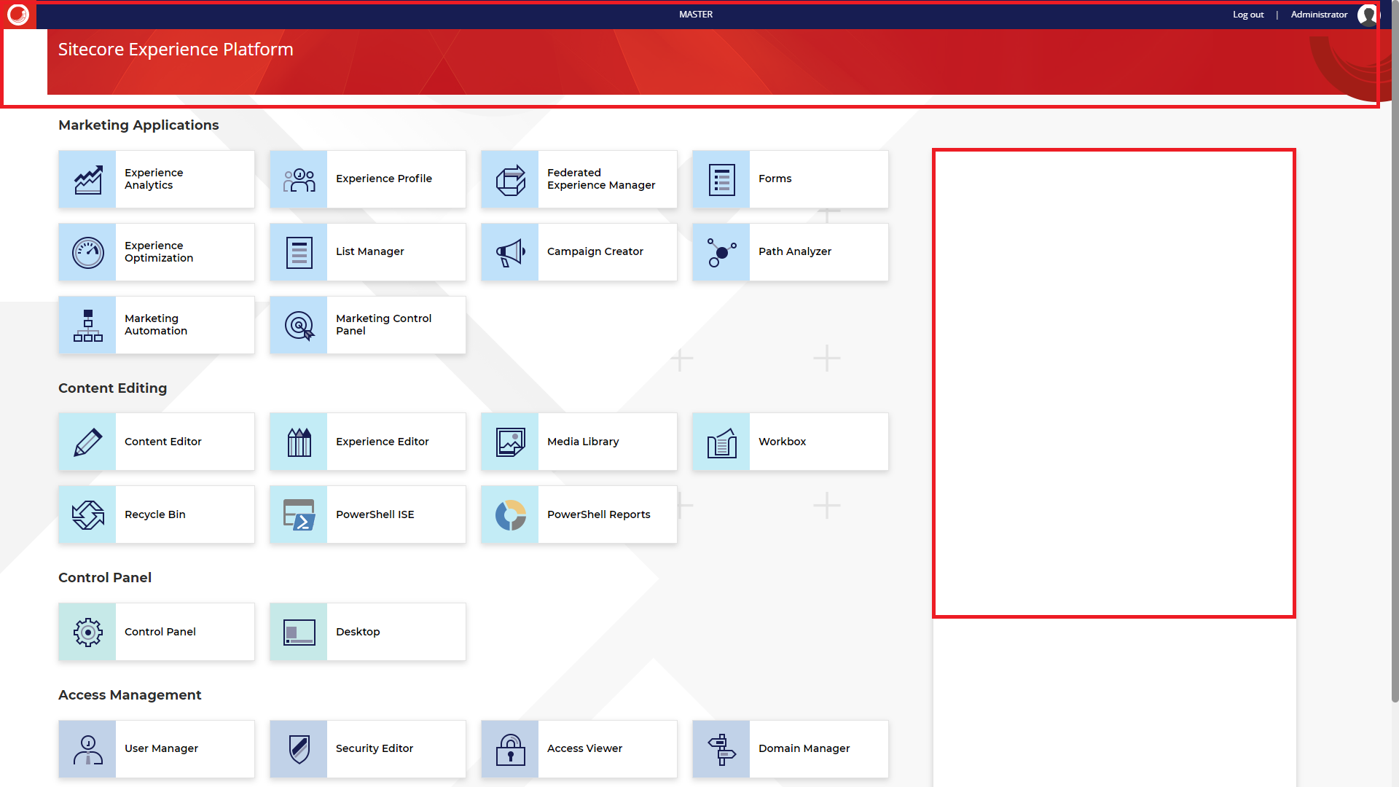The height and width of the screenshot is (787, 1399).
Task: Open the Path Analyzer nodes icon
Action: click(x=721, y=252)
